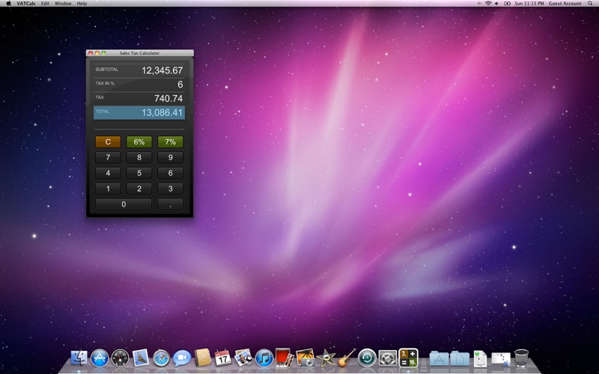Open Address Book from the Dock
Viewport: 599px width, 374px height.
(x=202, y=358)
